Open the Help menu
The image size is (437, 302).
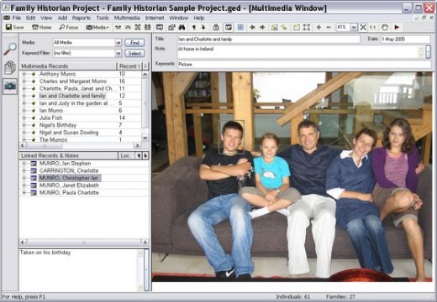(199, 18)
